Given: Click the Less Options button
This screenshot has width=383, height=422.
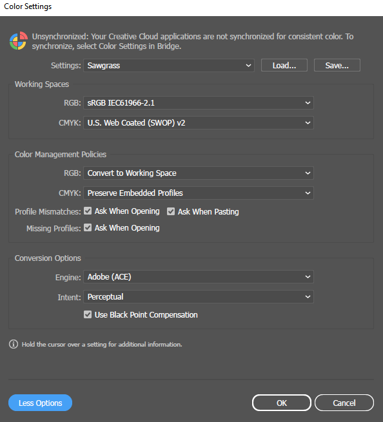Looking at the screenshot, I should pos(41,403).
